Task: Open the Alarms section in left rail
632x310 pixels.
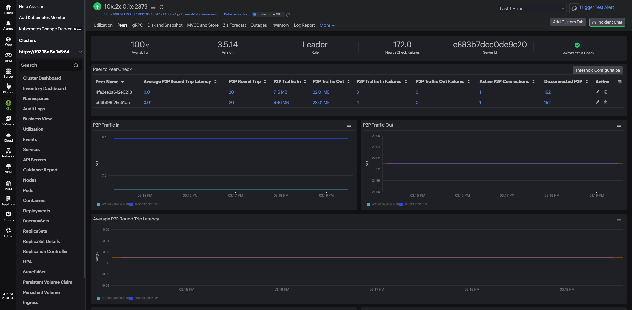Action: [8, 25]
